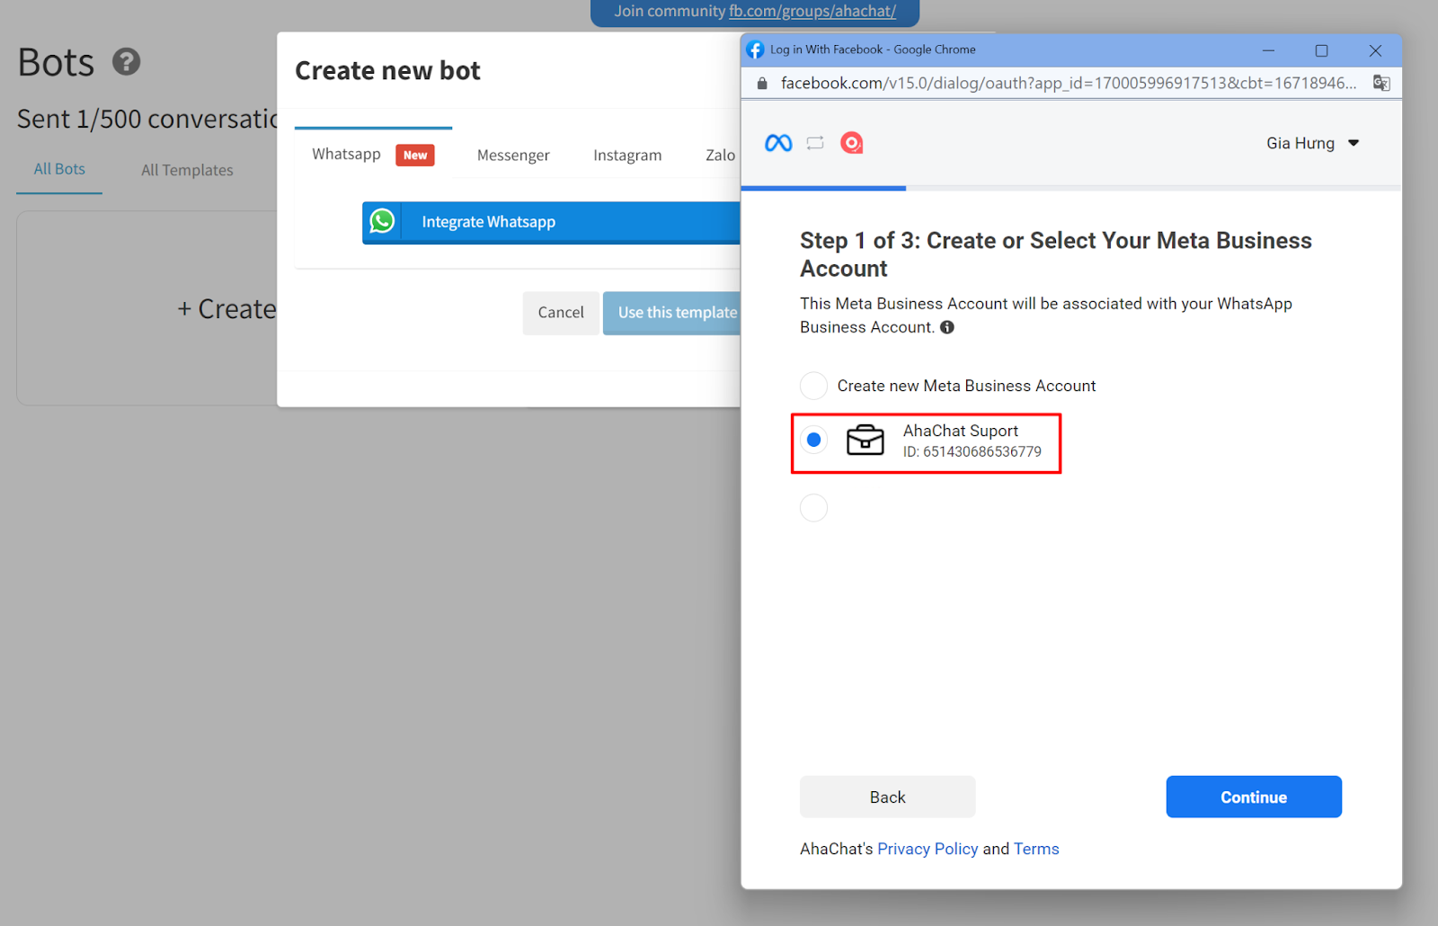The width and height of the screenshot is (1438, 926).
Task: Open the All Bots tab
Action: (59, 169)
